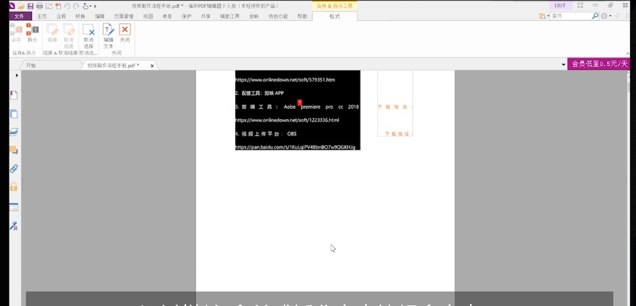Click the Print icon in quick access
636x306 pixels.
[39, 6]
